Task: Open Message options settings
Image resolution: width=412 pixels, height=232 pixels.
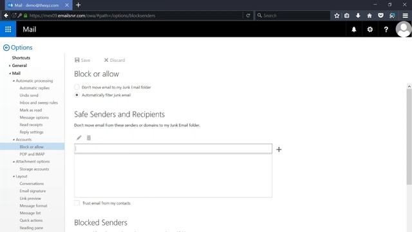Action: tap(34, 117)
